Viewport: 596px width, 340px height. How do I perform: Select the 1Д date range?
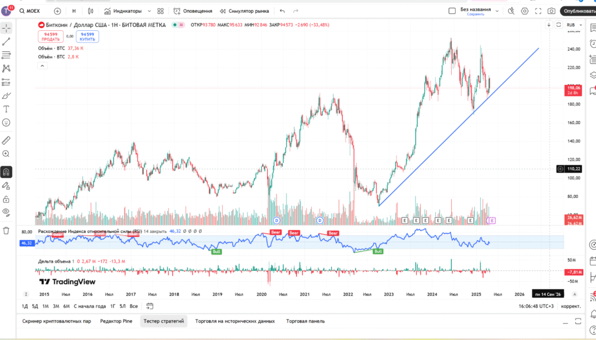click(x=24, y=306)
